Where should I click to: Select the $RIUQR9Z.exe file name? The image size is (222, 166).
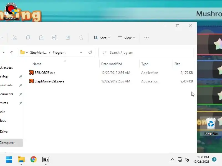click(45, 73)
